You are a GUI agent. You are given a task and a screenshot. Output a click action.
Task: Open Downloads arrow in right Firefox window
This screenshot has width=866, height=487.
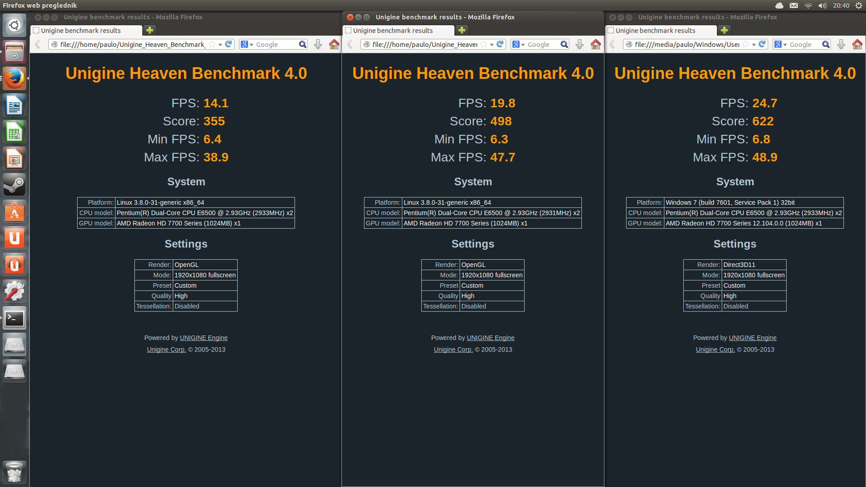tap(841, 44)
